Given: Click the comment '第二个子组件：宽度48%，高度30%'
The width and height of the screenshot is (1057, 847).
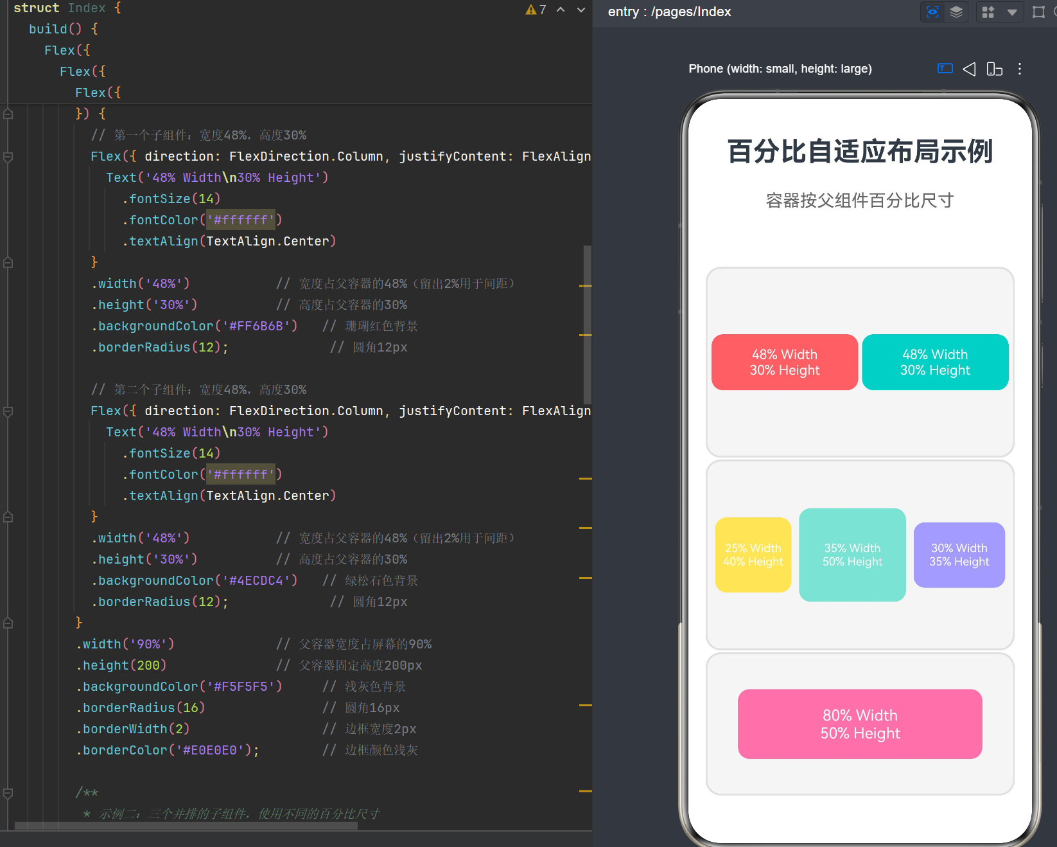Looking at the screenshot, I should [199, 389].
